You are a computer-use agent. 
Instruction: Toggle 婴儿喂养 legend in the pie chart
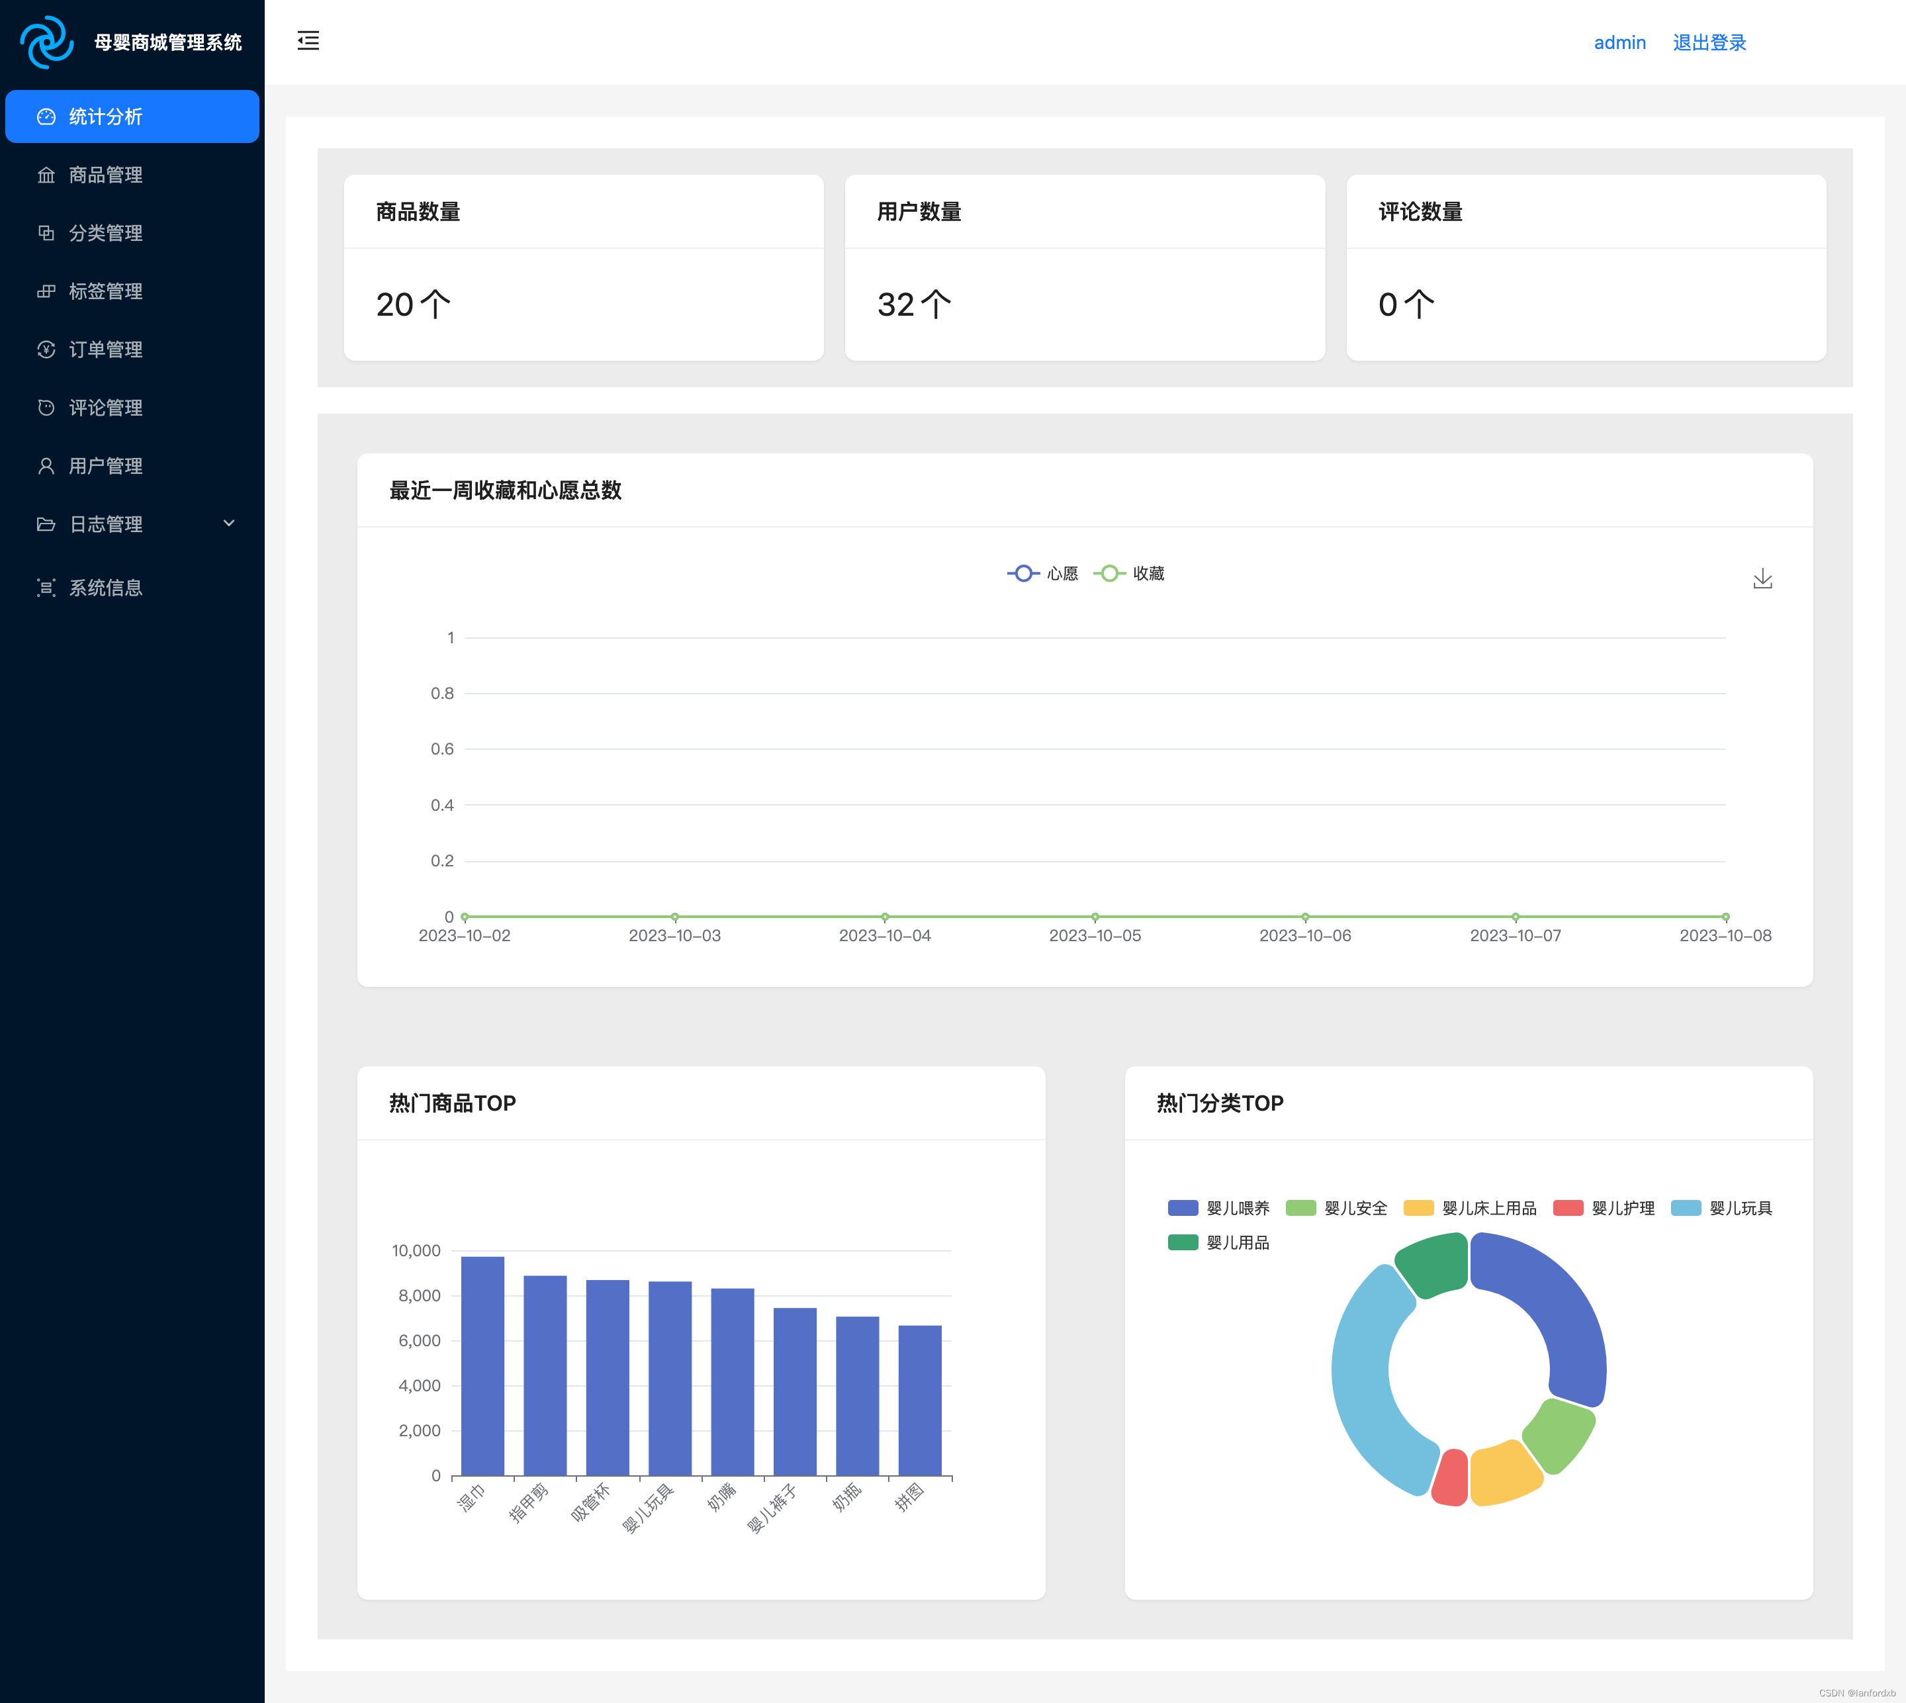coord(1218,1208)
